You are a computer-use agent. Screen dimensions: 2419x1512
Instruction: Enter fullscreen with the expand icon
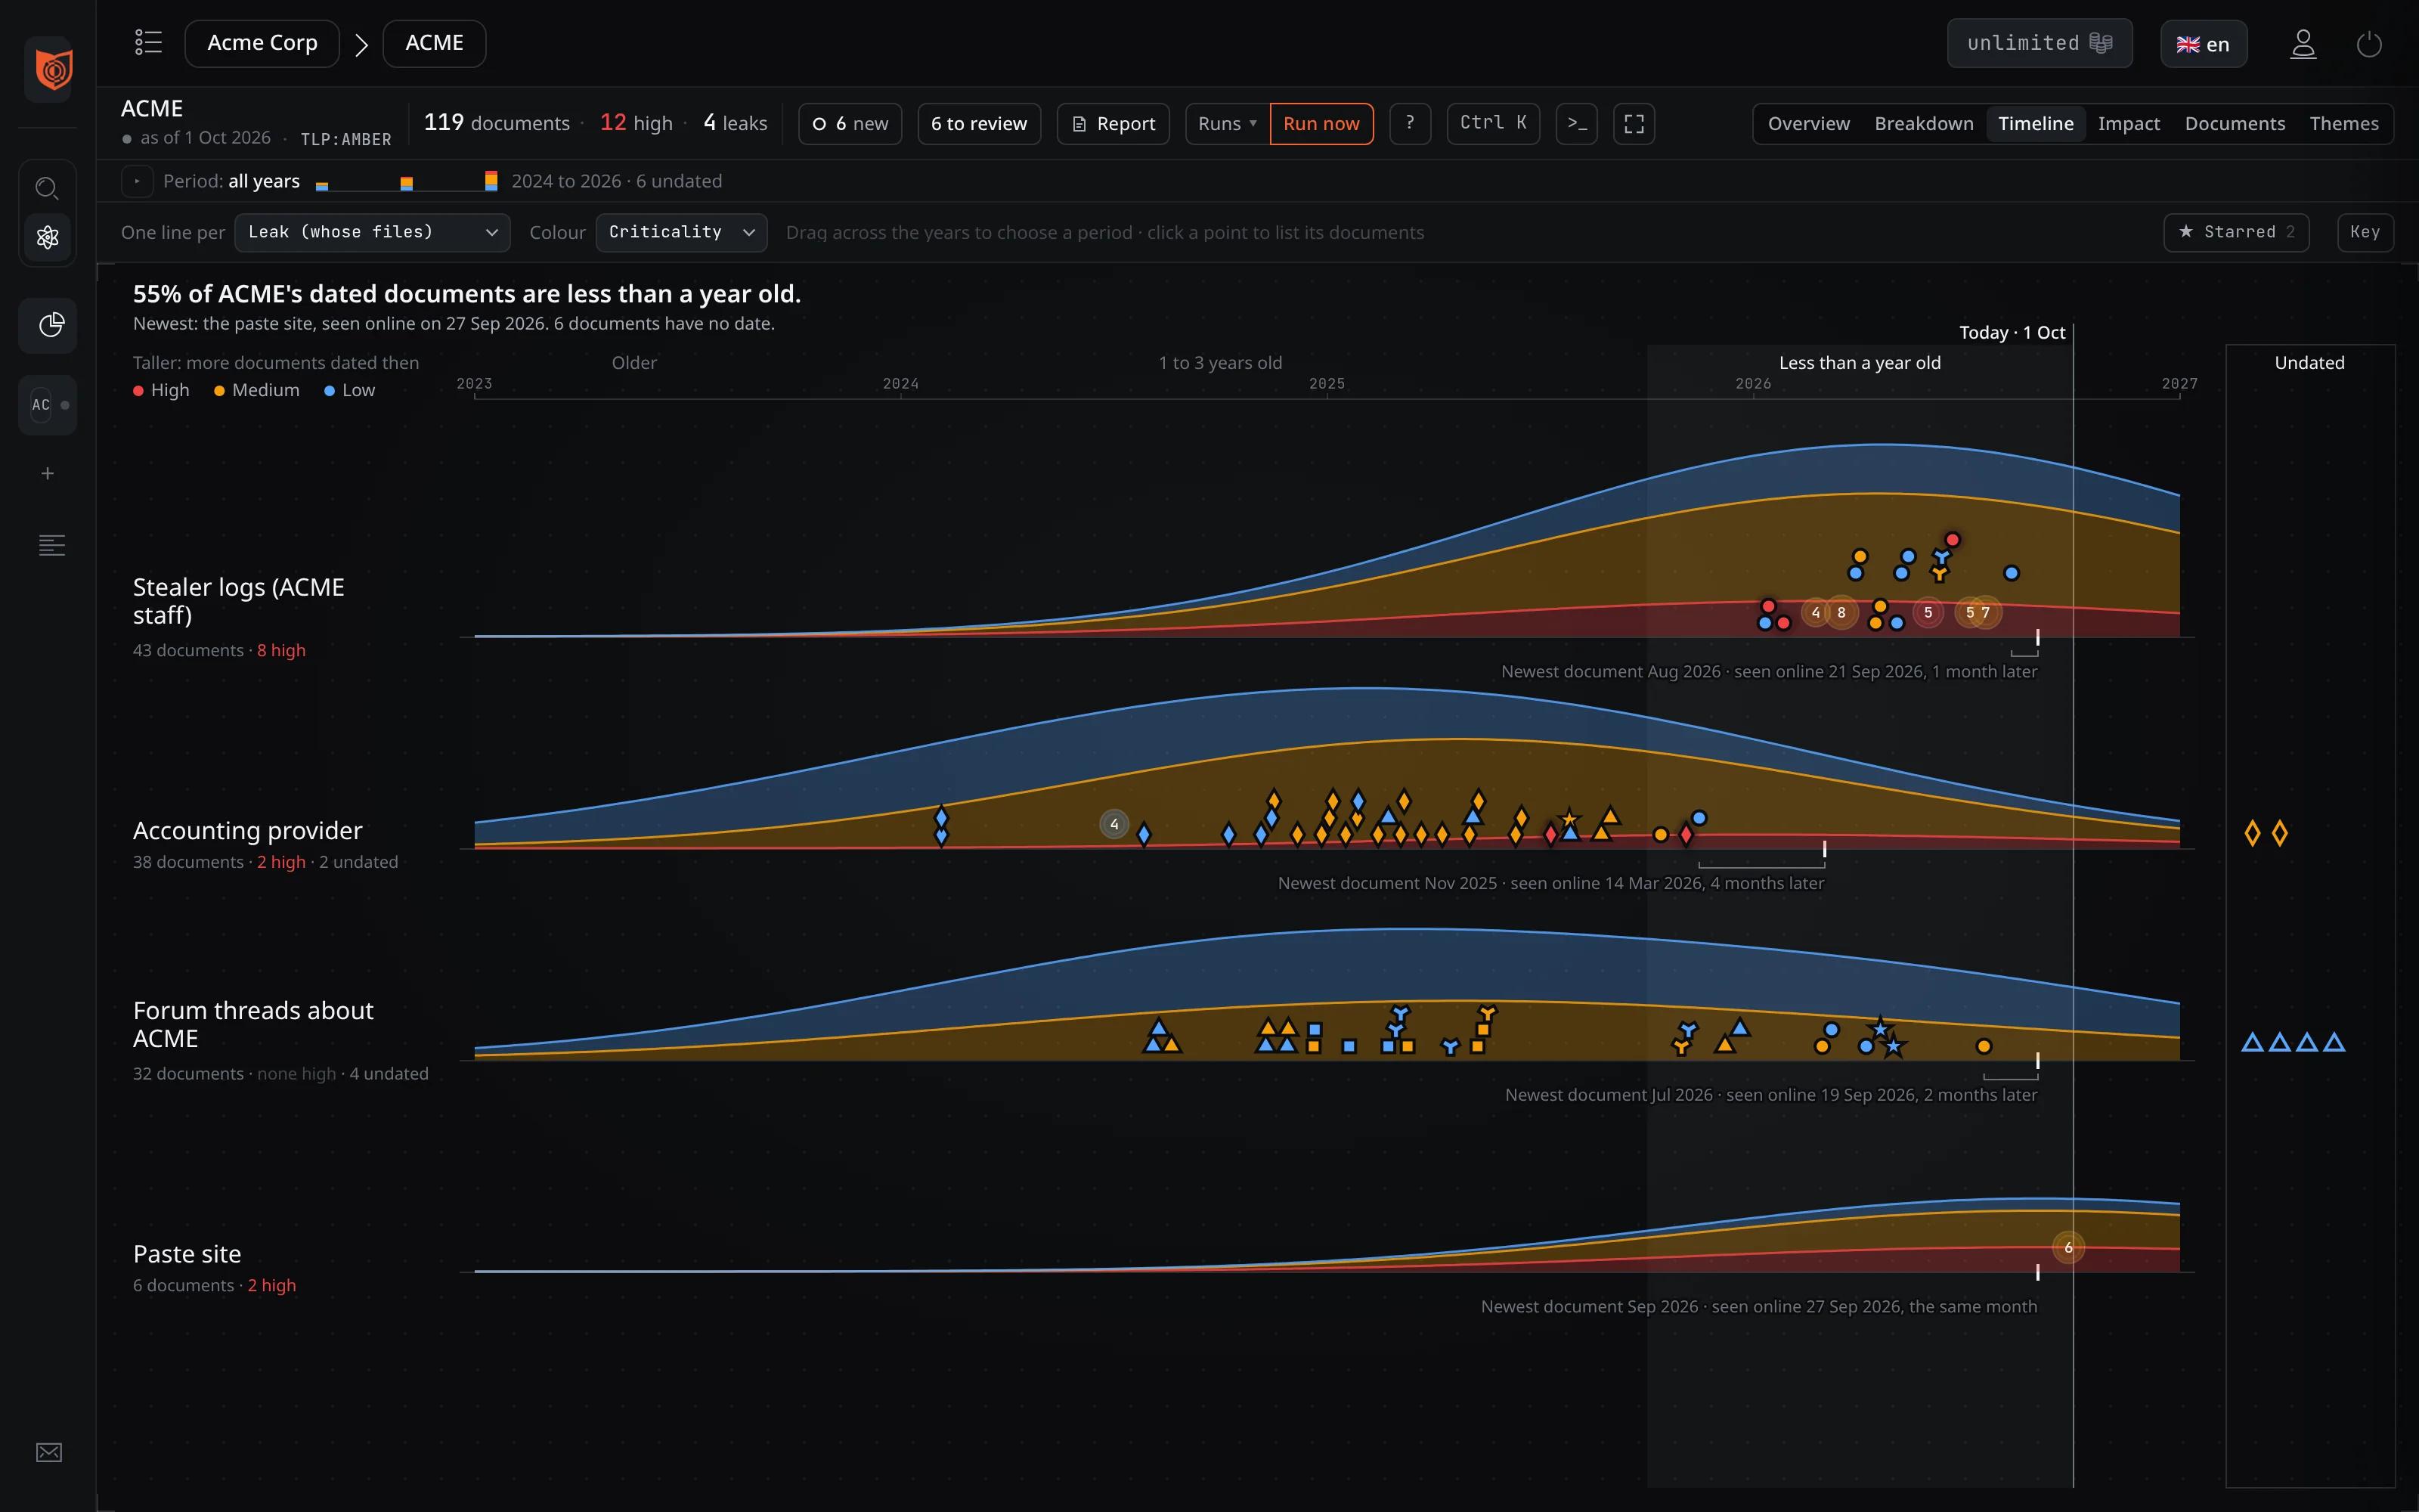point(1634,123)
